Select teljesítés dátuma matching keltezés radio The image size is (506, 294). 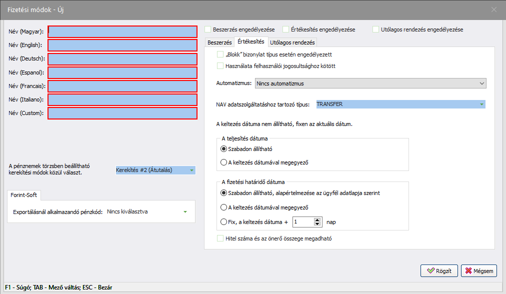click(223, 162)
